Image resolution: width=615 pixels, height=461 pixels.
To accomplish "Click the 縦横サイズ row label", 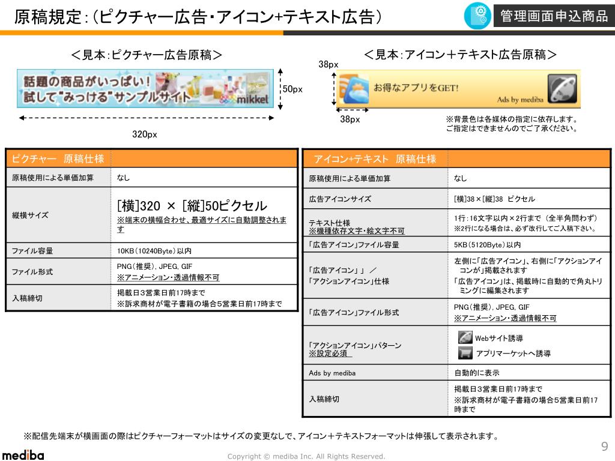I will pos(30,215).
